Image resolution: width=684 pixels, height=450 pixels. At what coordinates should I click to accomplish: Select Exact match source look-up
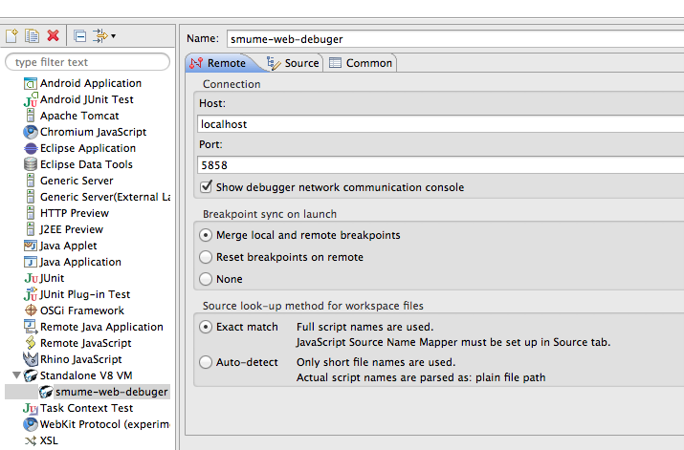click(x=206, y=327)
